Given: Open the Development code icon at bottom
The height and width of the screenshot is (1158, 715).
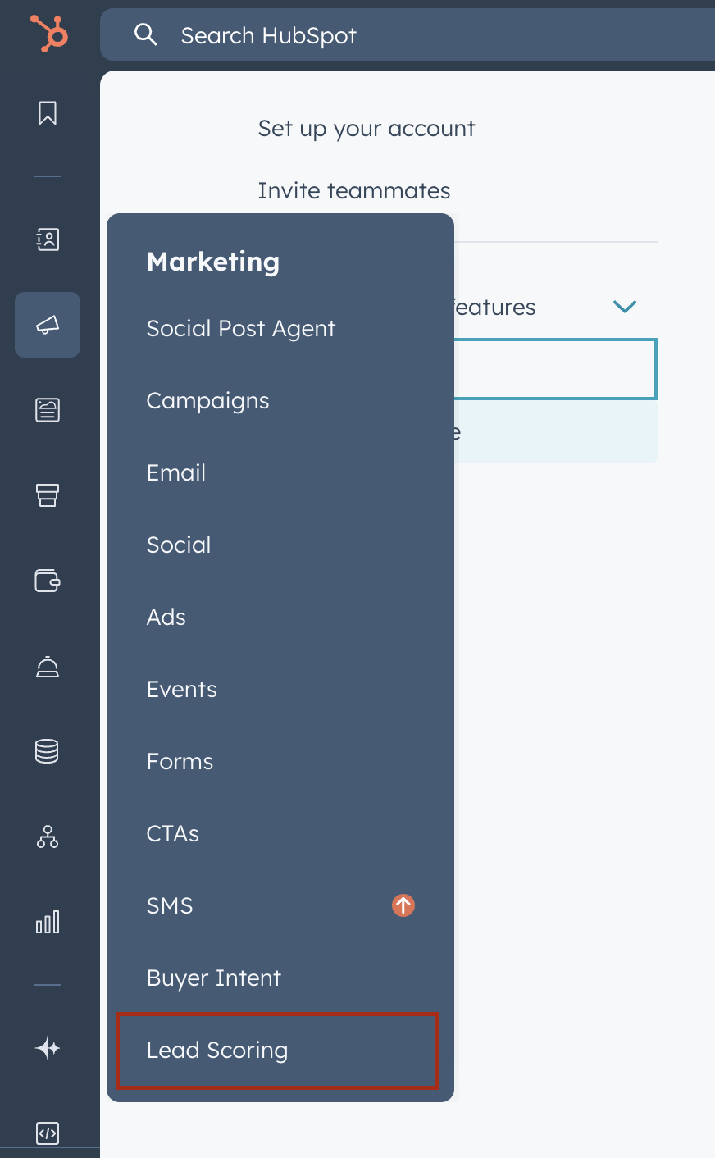Looking at the screenshot, I should pyautogui.click(x=47, y=1133).
